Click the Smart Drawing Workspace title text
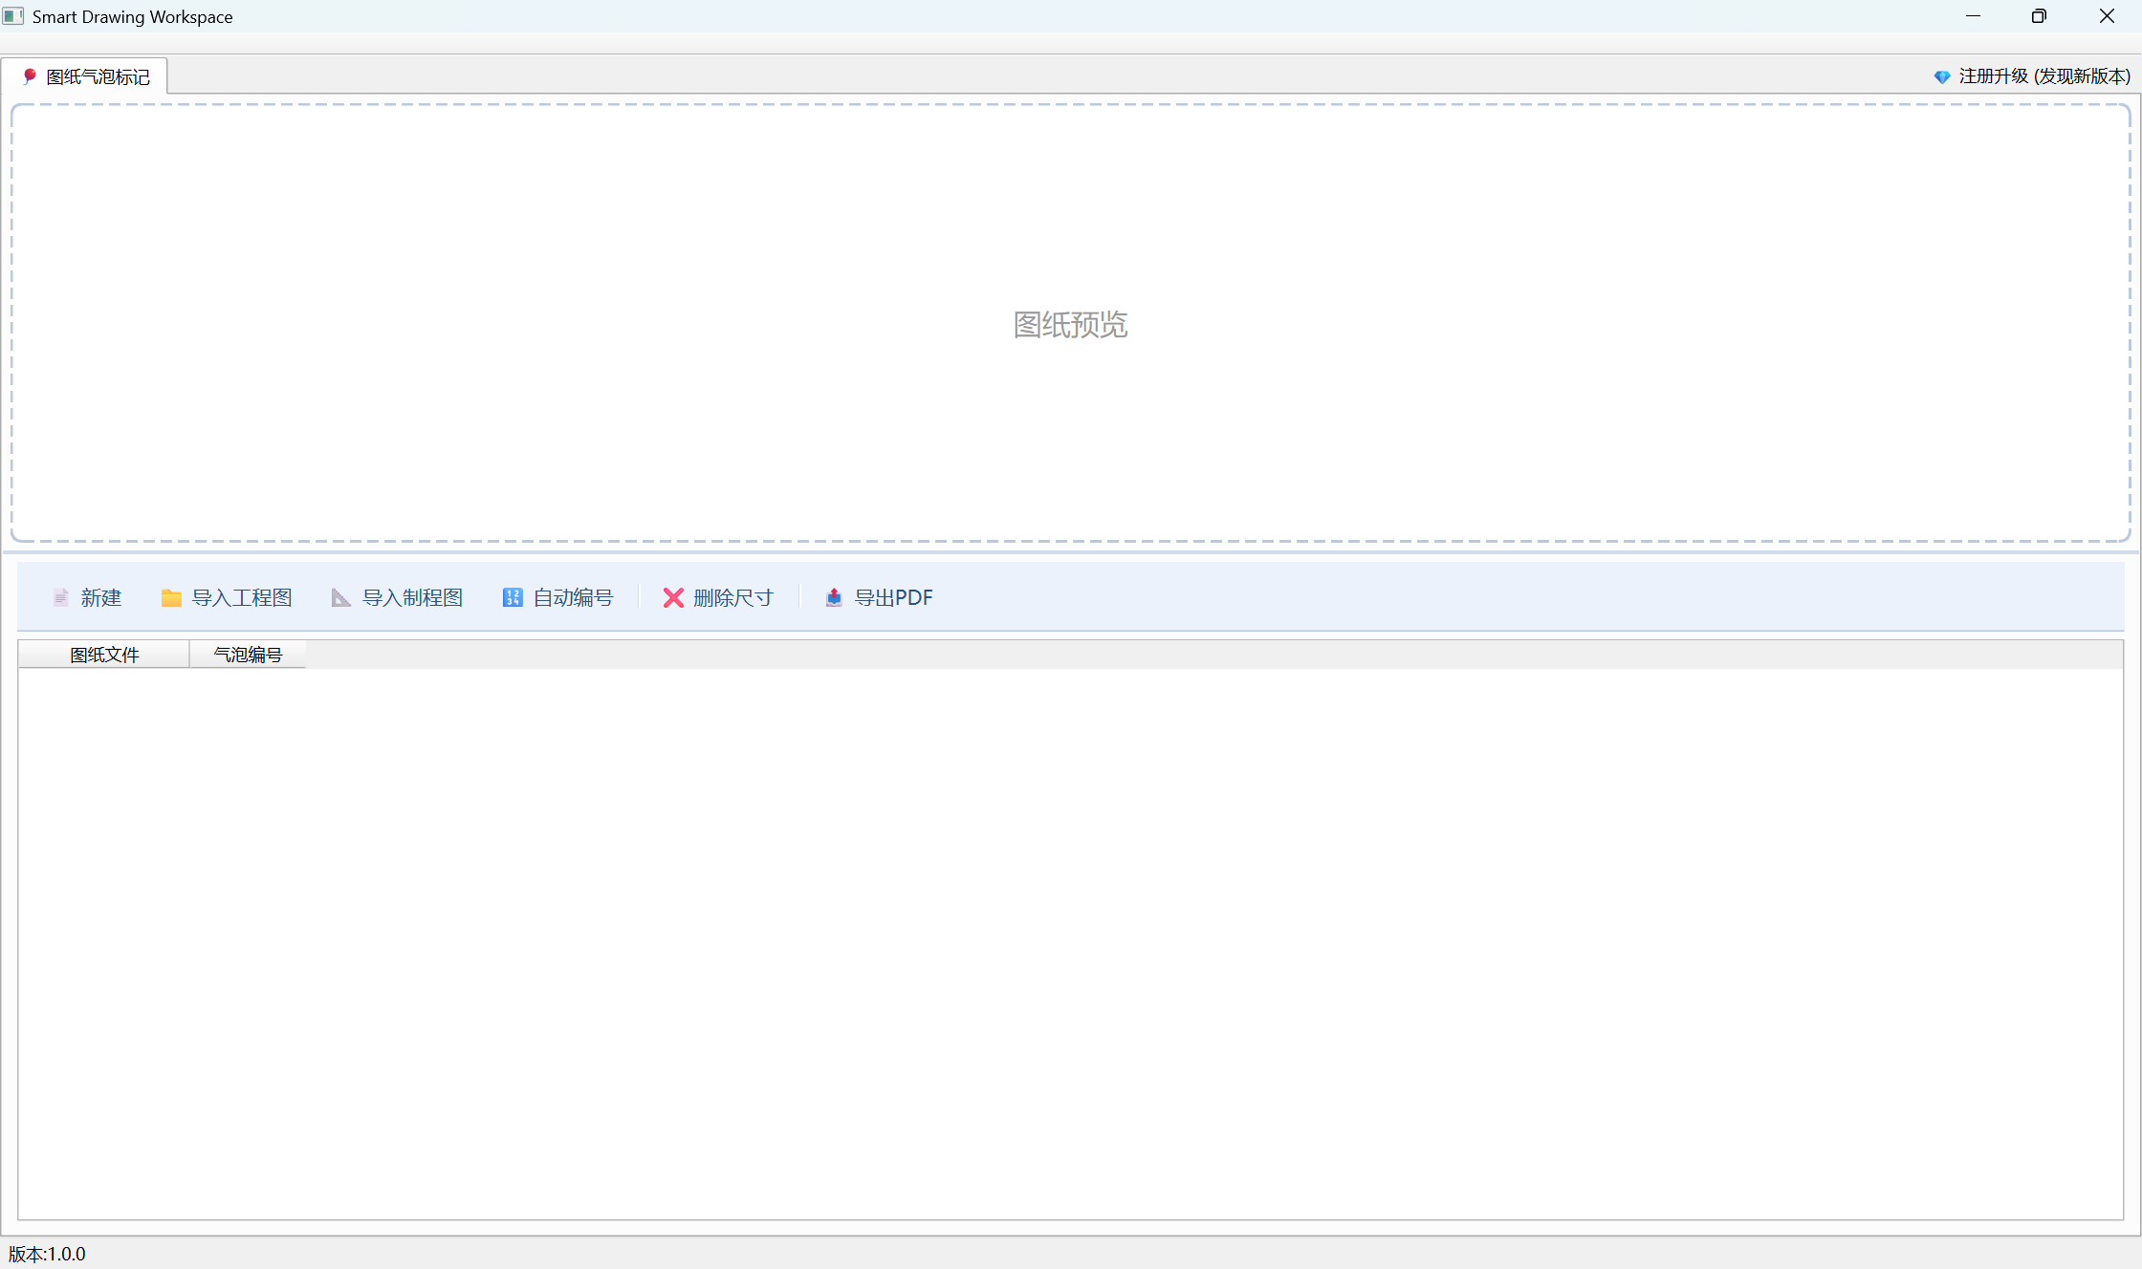 coord(133,17)
